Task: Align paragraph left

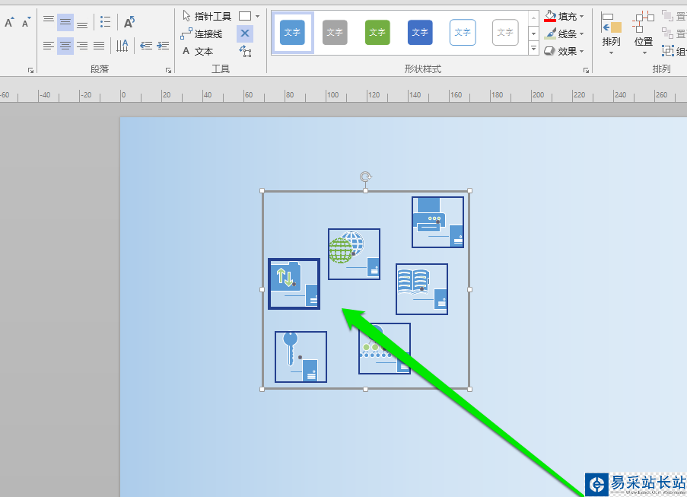Action: (49, 46)
